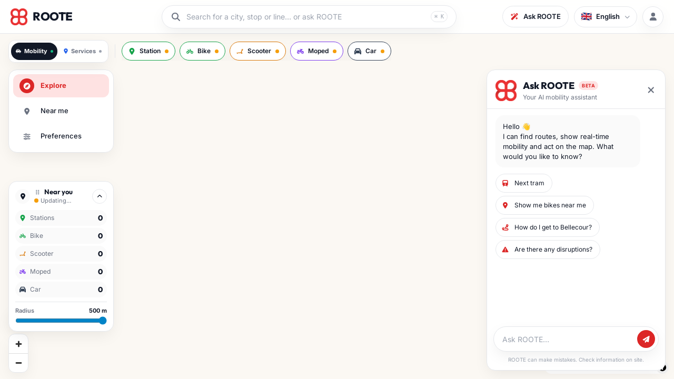The height and width of the screenshot is (379, 674).
Task: Click the Car count row in Near you
Action: [x=61, y=290]
